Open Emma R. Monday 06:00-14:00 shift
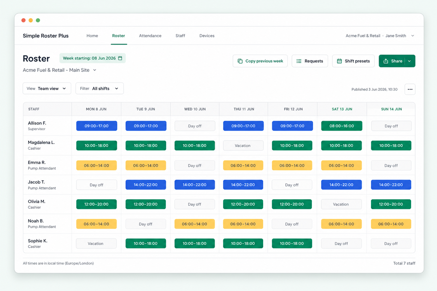This screenshot has height=291, width=437. pos(96,165)
